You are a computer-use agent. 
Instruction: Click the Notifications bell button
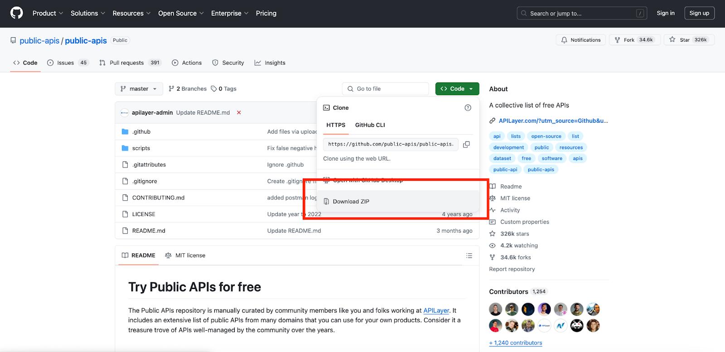[580, 40]
